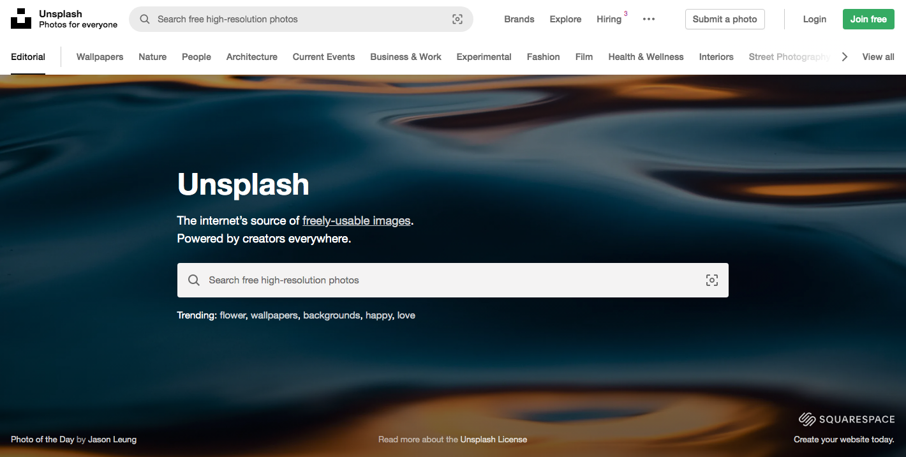Viewport: 906px width, 457px height.
Task: Focus the top search field
Action: pyautogui.click(x=301, y=19)
